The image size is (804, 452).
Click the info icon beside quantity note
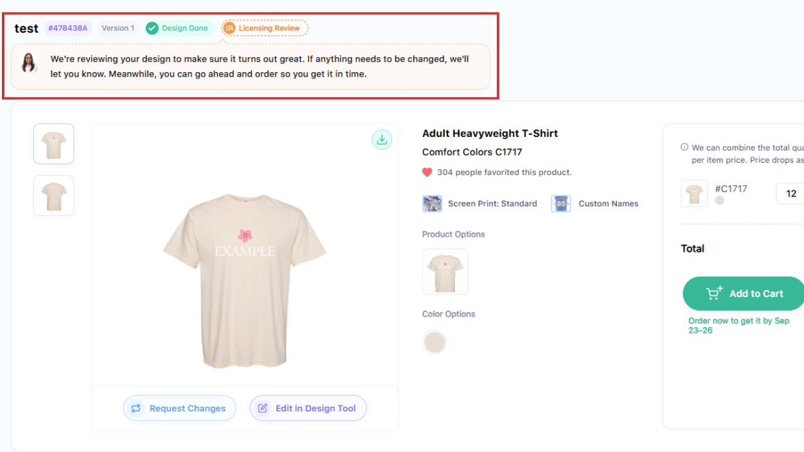coord(684,148)
